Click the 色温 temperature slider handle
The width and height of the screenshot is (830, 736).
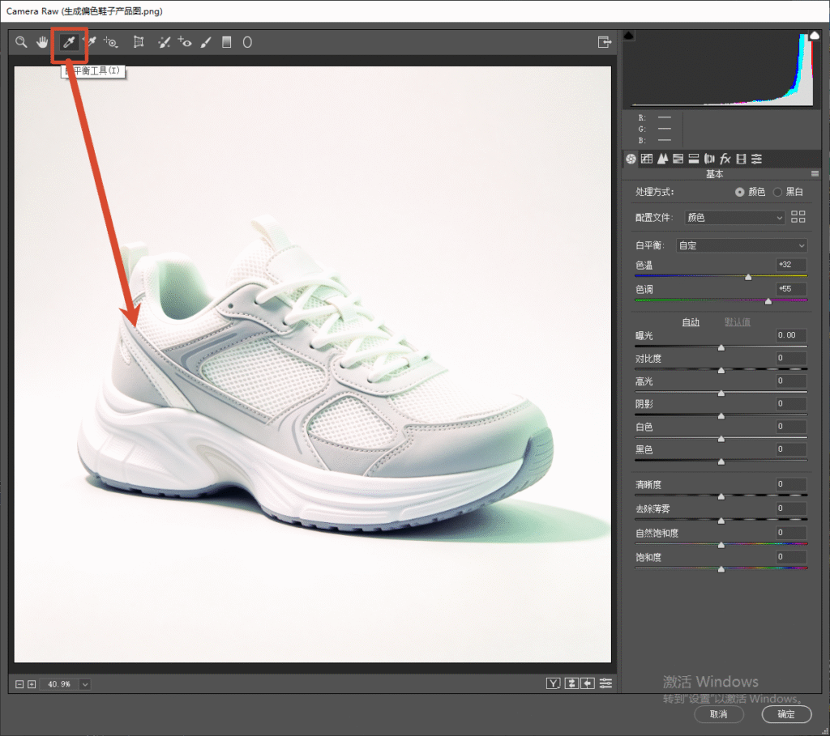748,277
